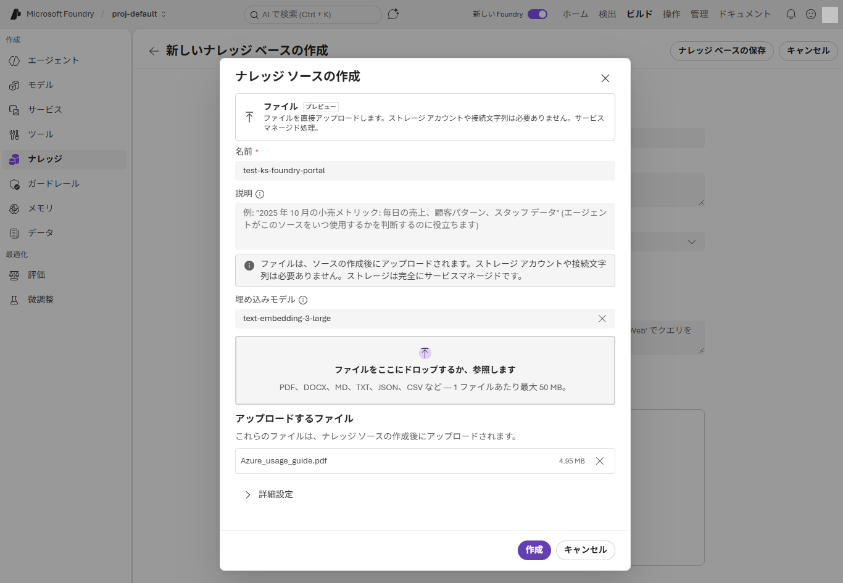Click the ツール sidebar icon
Viewport: 843px width, 583px height.
click(14, 134)
